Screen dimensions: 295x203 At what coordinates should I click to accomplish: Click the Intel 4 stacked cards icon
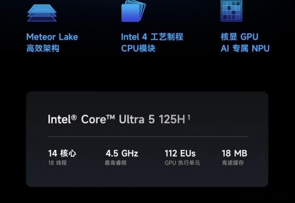pos(133,11)
